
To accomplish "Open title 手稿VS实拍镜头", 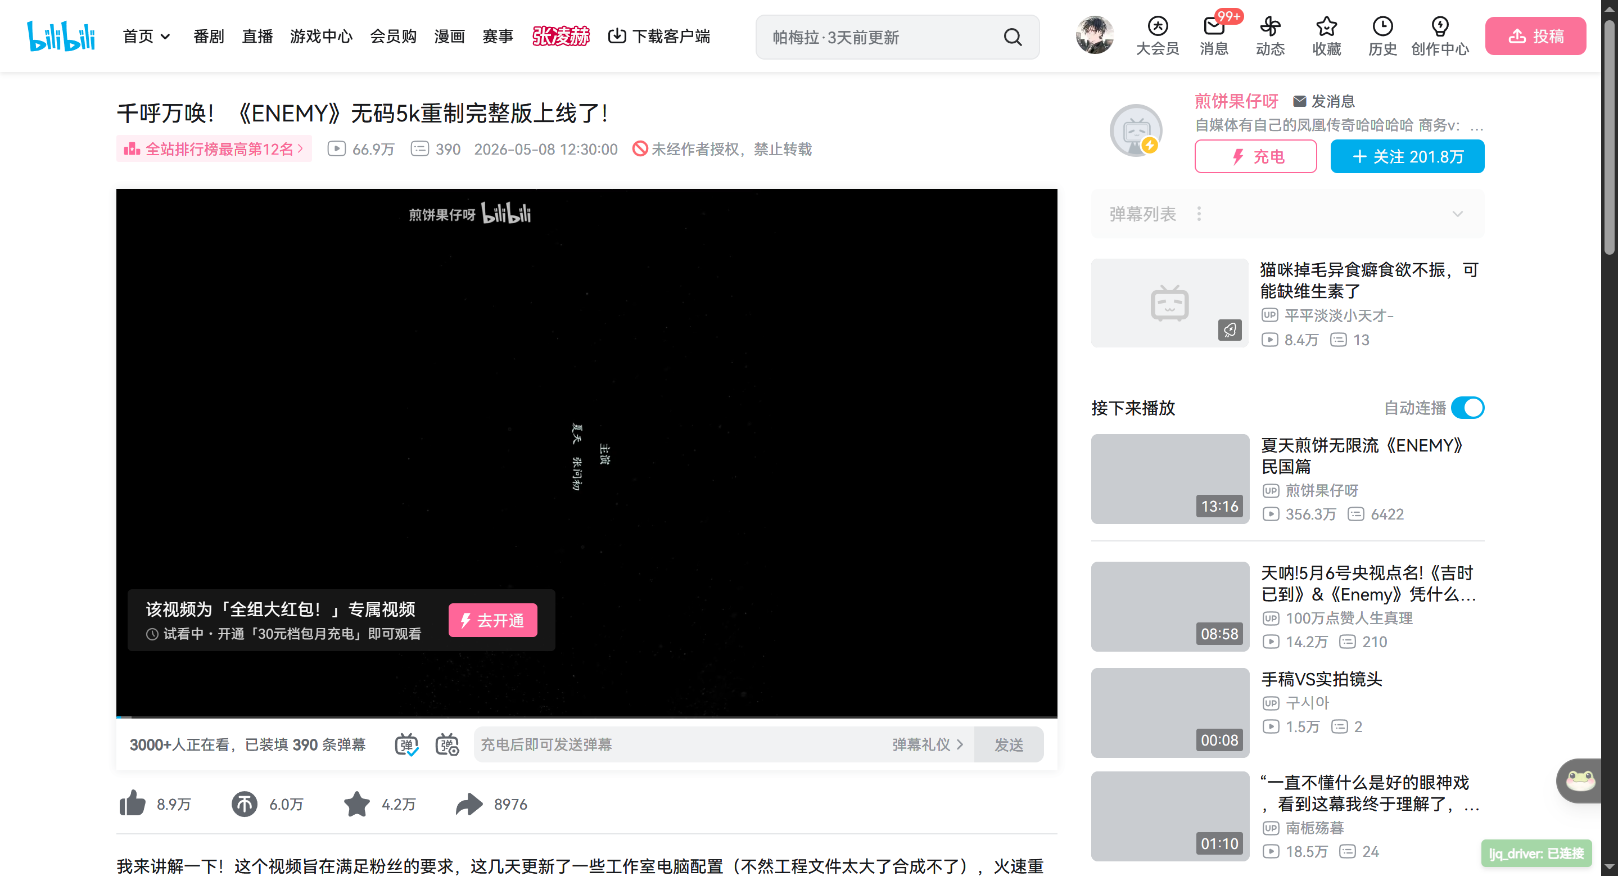I will [1322, 679].
